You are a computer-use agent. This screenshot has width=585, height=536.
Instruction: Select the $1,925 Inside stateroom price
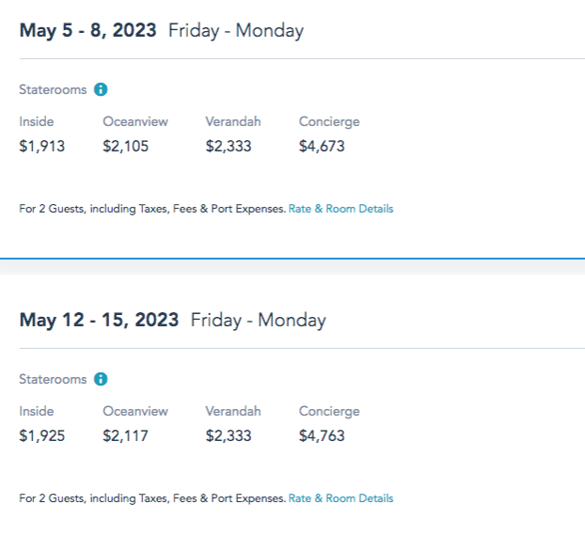tap(42, 435)
